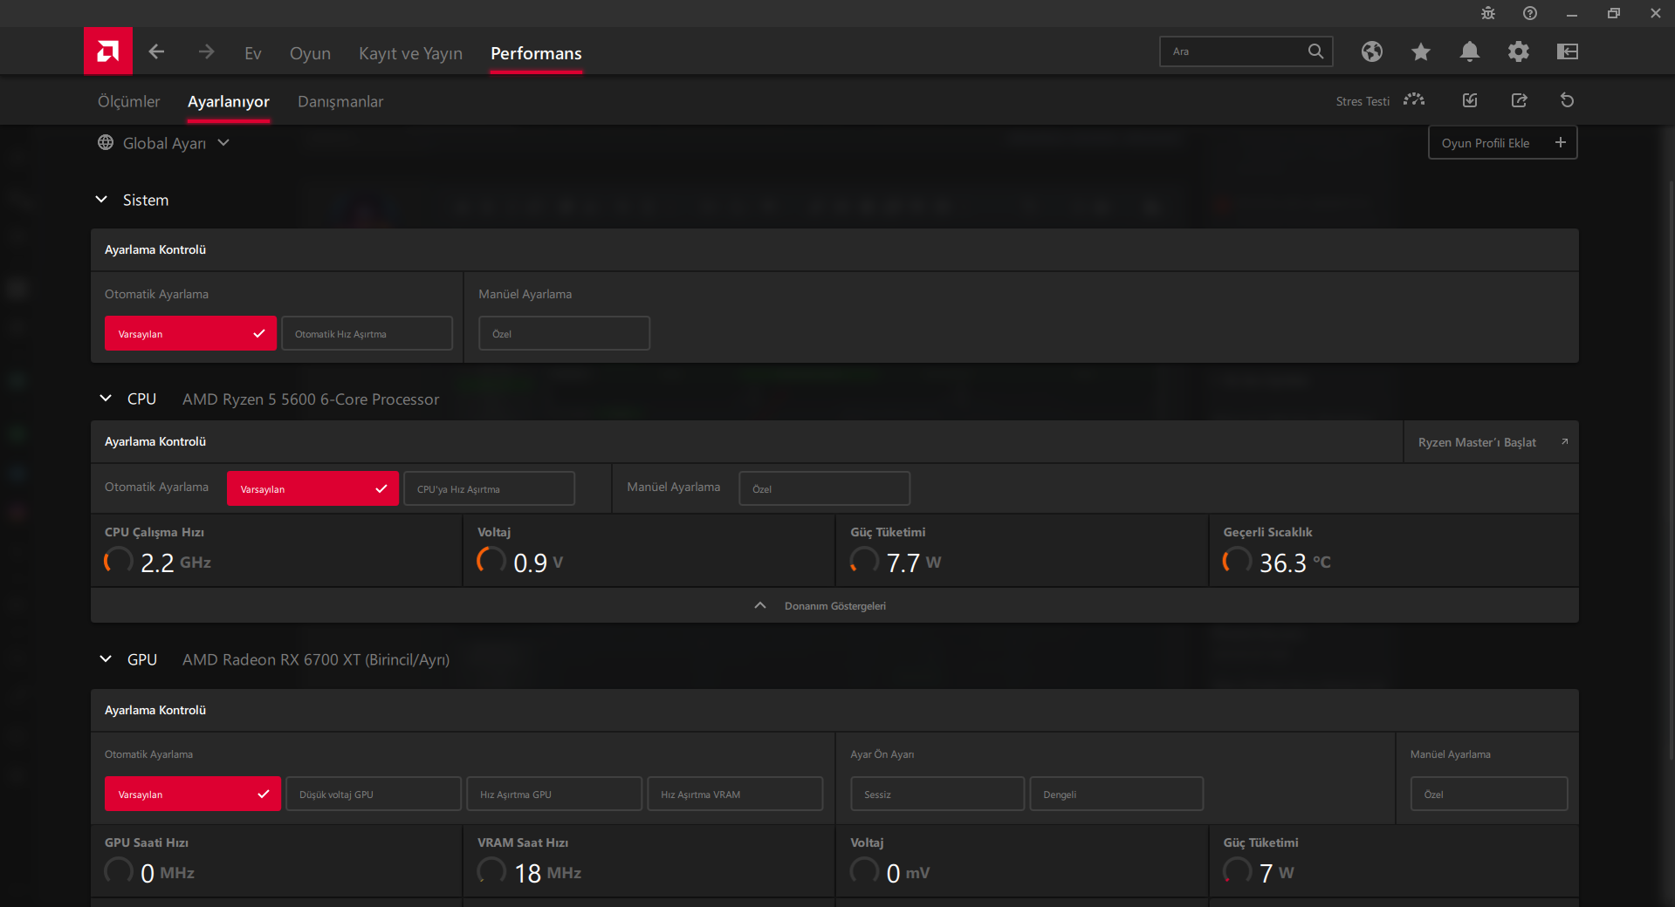Collapse the CPU section
This screenshot has height=907, width=1675.
pos(106,399)
